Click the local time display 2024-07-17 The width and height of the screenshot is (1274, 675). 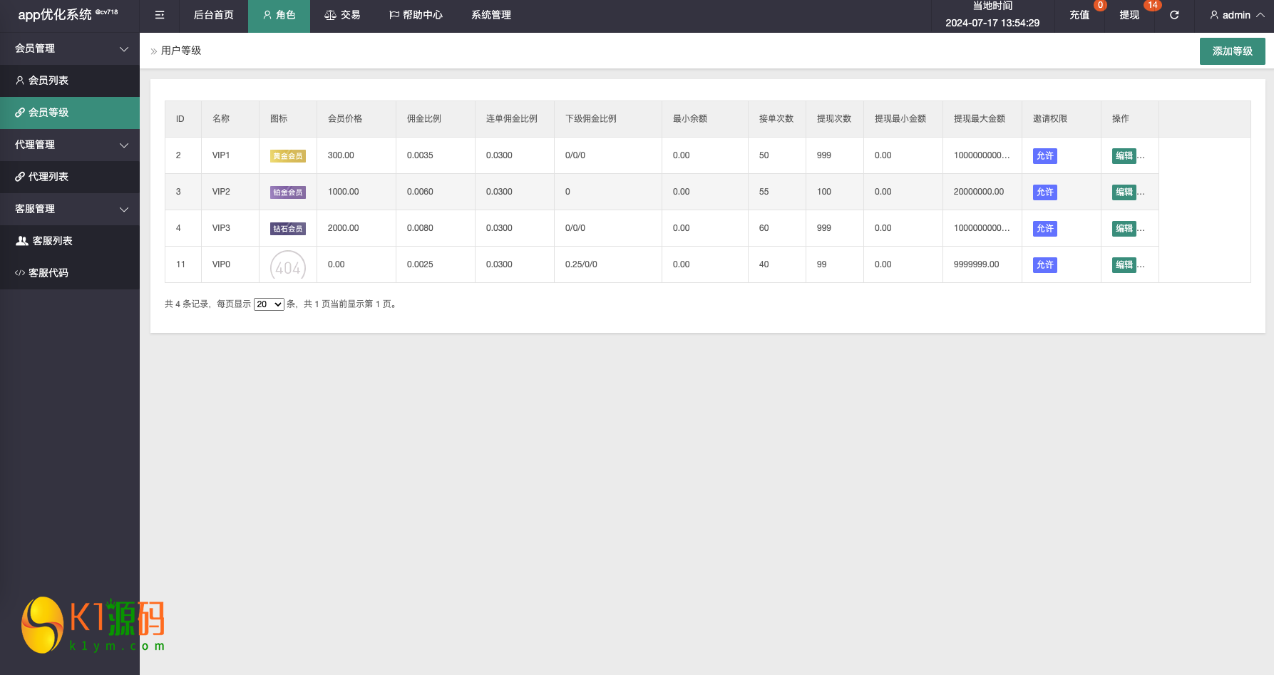(x=992, y=23)
